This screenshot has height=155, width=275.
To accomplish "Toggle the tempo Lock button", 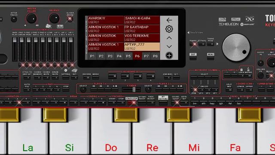I will pos(241,76).
